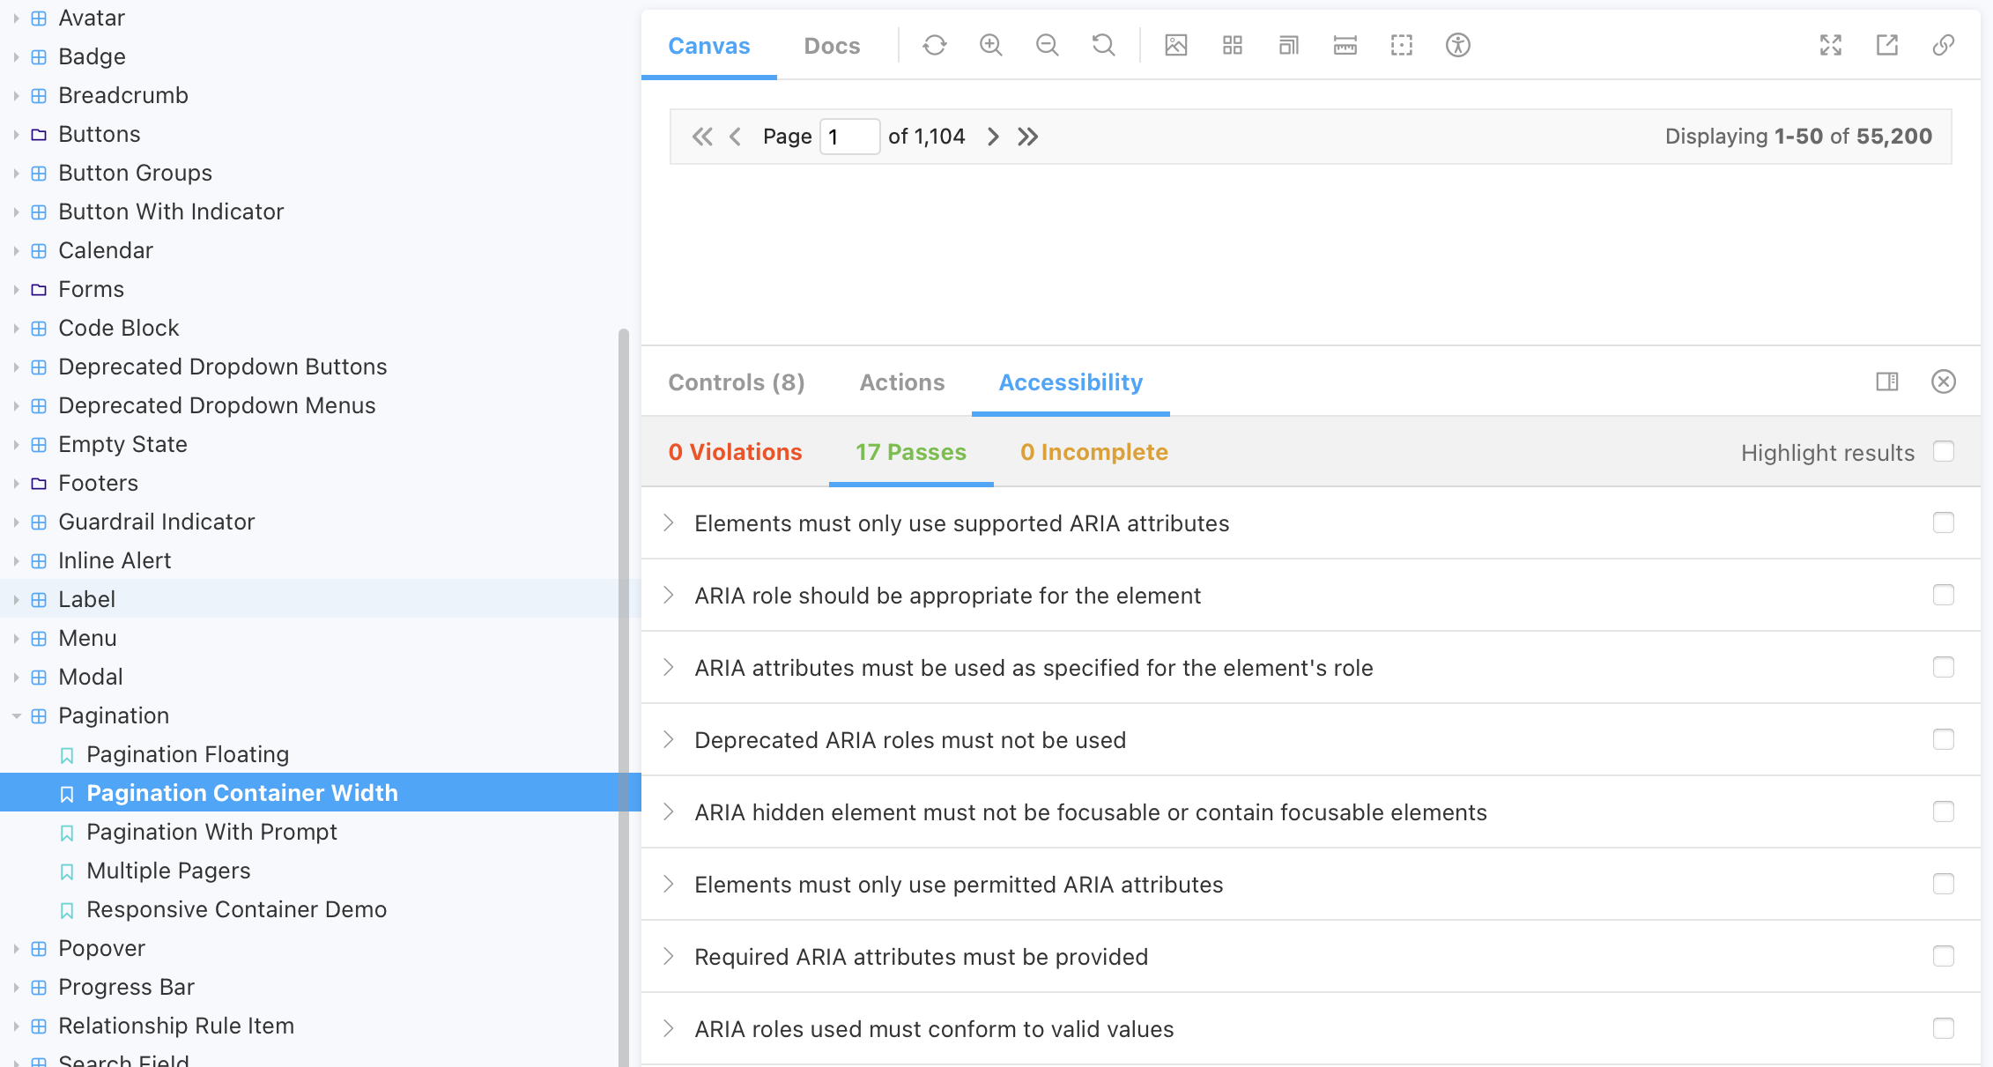Go to next page in pager
This screenshot has width=1993, height=1067.
[x=993, y=137]
